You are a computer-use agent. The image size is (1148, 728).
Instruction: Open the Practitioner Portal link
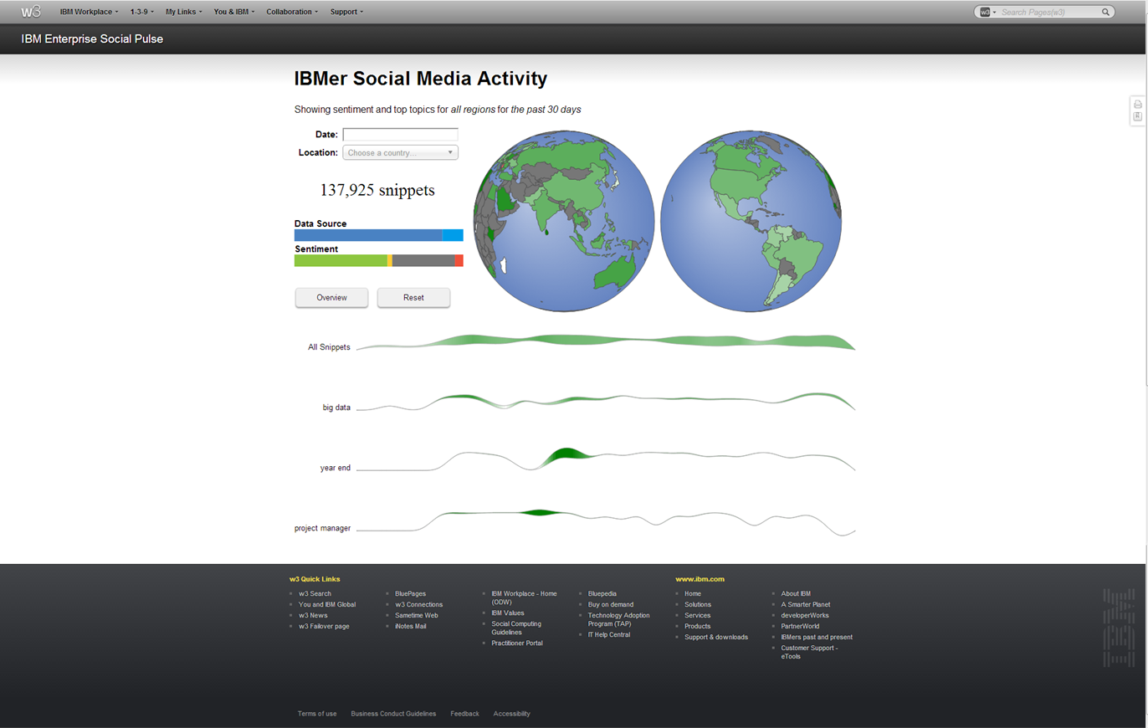517,643
